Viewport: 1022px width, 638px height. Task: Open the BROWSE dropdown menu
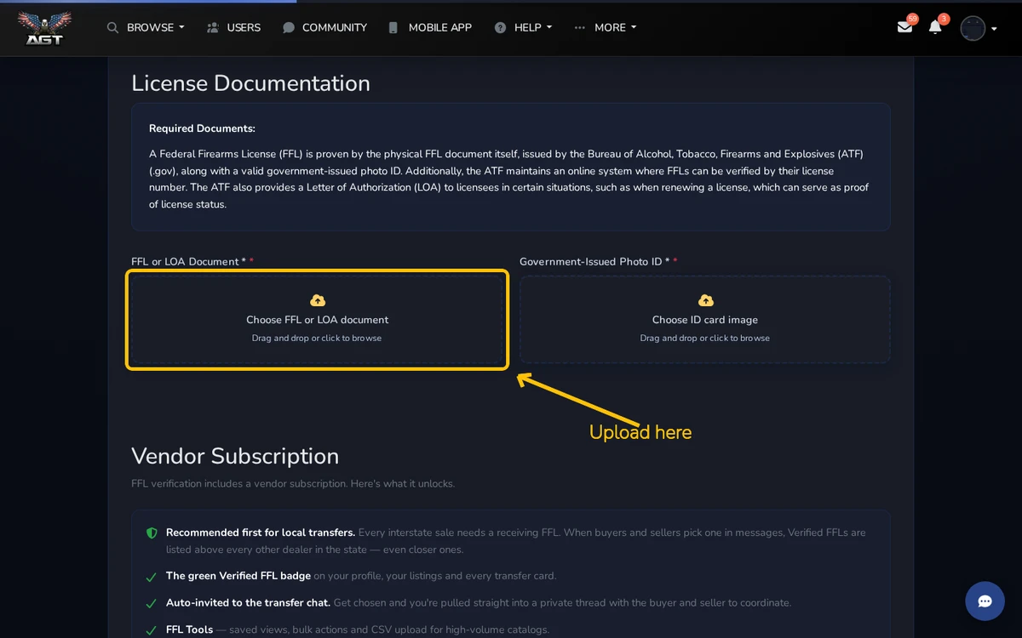pos(155,27)
